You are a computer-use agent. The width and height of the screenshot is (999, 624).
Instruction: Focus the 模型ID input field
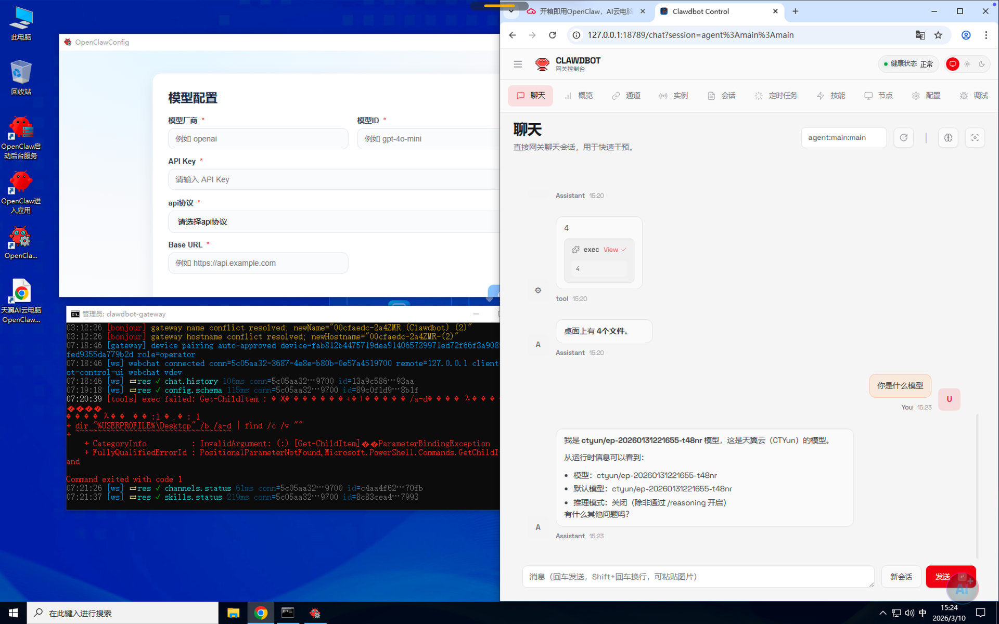pyautogui.click(x=428, y=139)
